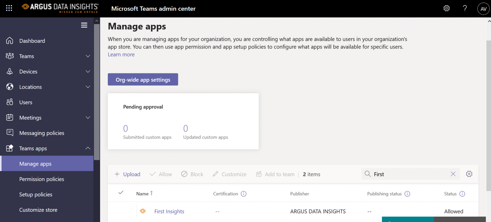This screenshot has width=491, height=222.
Task: Click the Messaging policies chat icon
Action: click(10, 133)
